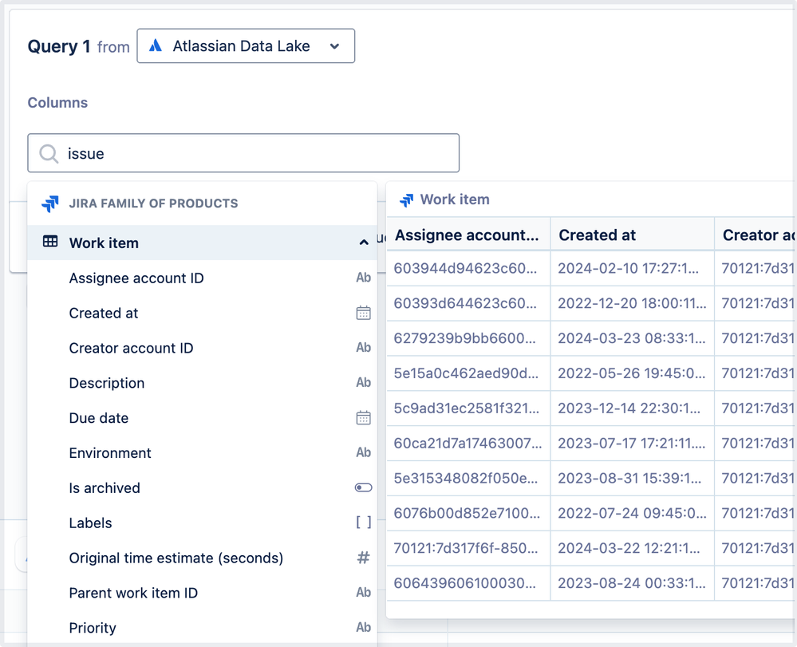Click the Ab text type icon for Priority
Viewport: 797px width, 647px height.
[364, 627]
